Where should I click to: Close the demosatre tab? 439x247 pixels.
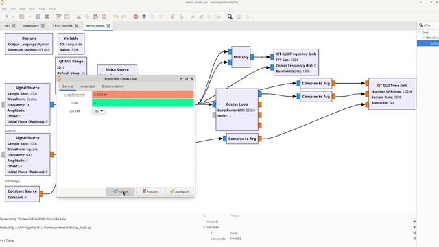pos(43,26)
